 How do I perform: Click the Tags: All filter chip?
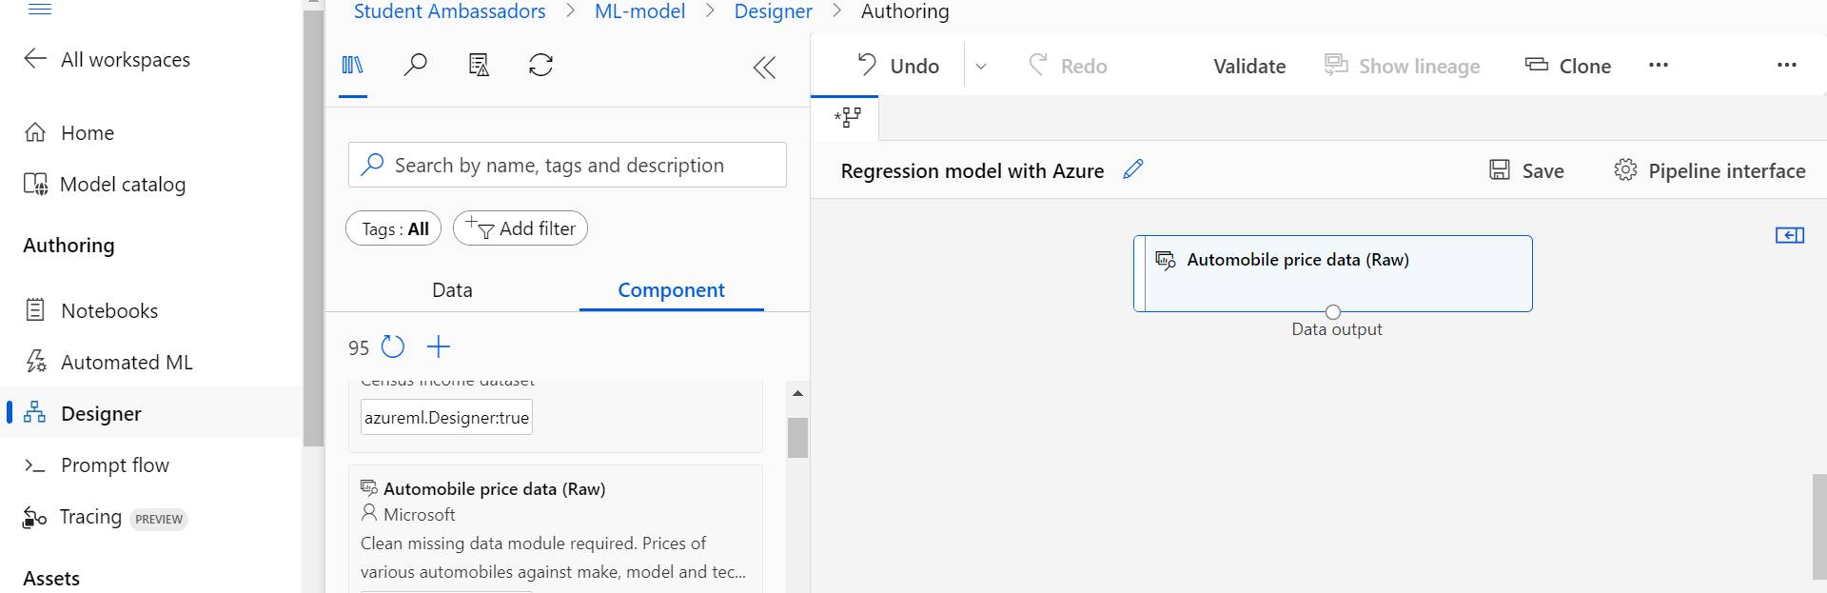coord(394,228)
